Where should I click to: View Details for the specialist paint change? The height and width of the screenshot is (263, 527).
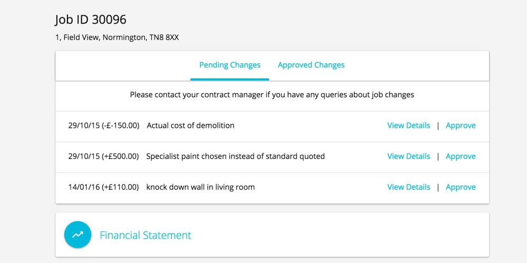[408, 156]
